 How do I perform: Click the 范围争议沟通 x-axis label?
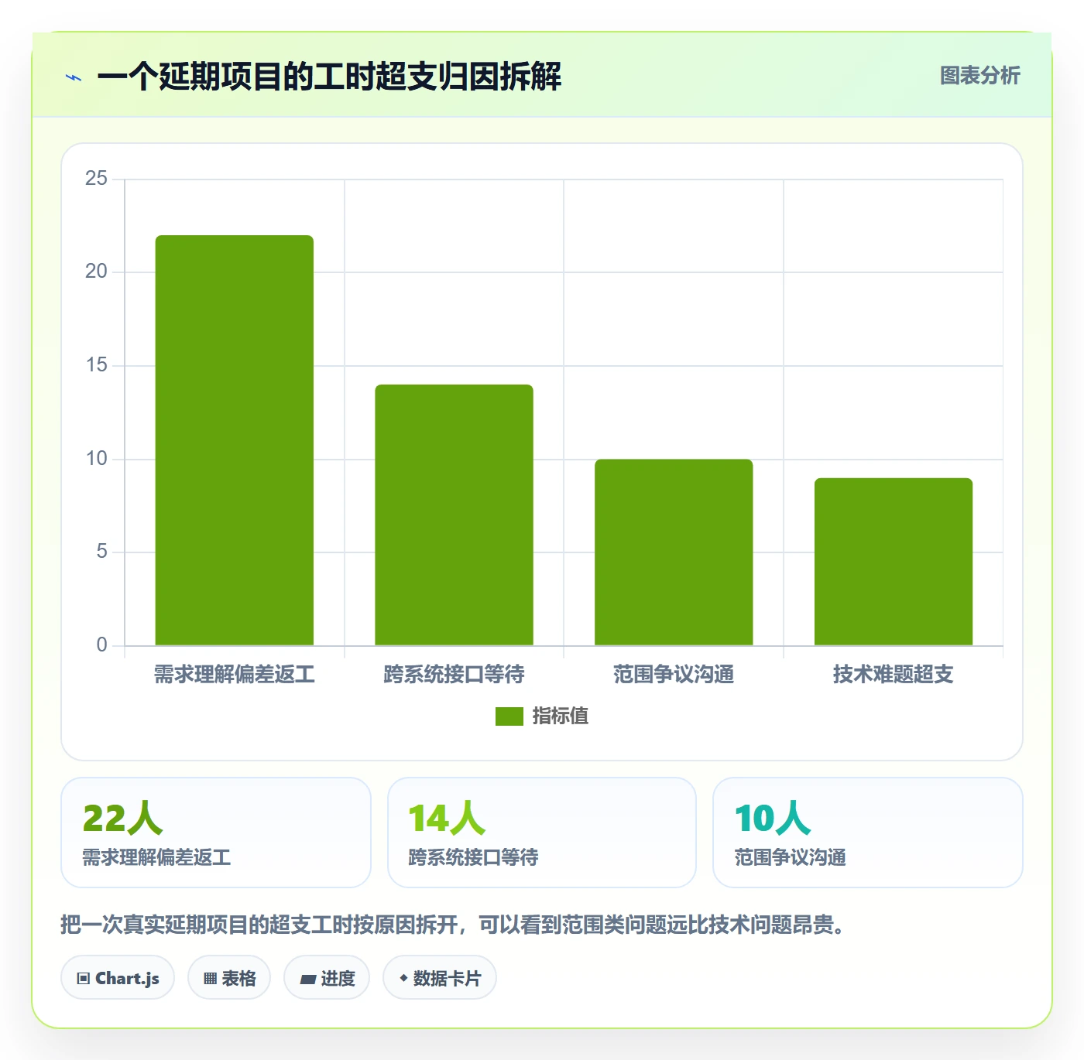point(674,675)
